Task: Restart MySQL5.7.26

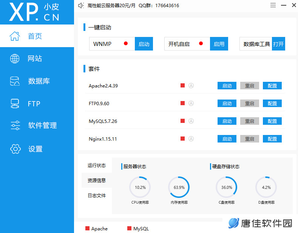Action: tap(250, 121)
